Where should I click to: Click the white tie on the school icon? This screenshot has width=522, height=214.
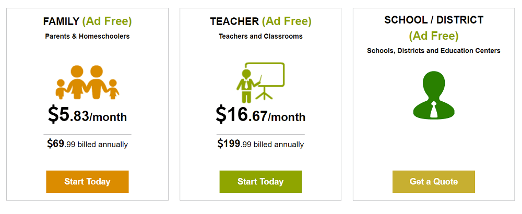point(434,109)
